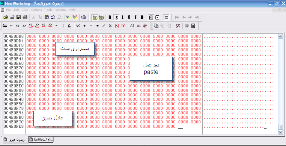Select the D double data type

tap(142, 18)
